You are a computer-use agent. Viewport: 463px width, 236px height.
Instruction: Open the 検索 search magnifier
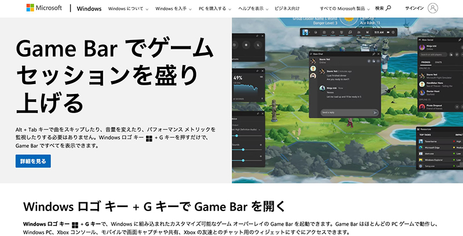pos(383,8)
